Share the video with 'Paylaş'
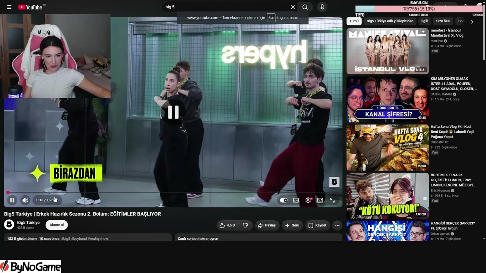486x273 pixels. click(267, 225)
